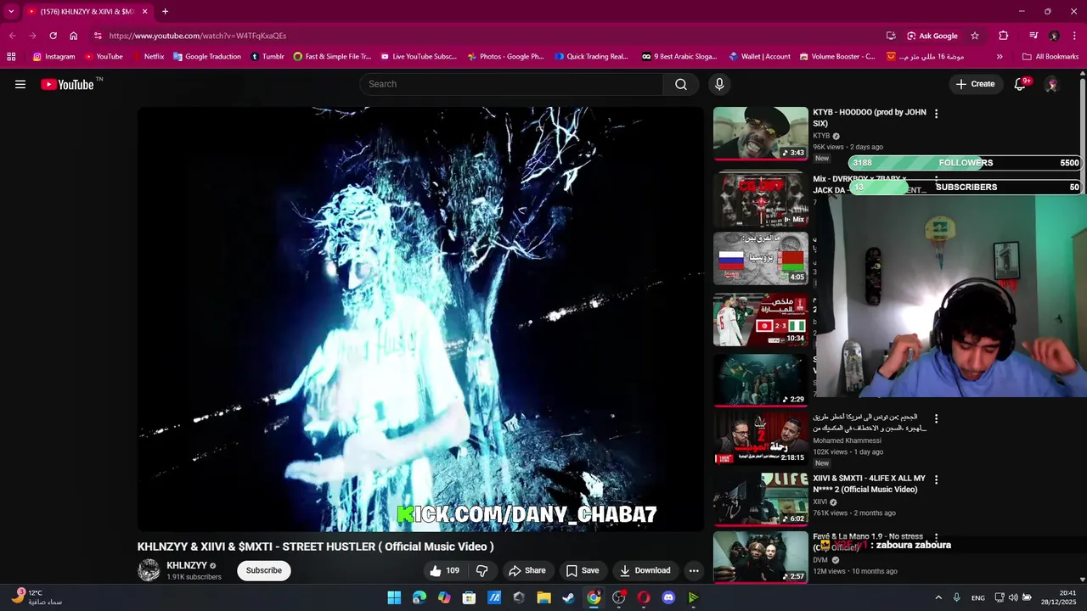Start voice search with microphone icon
This screenshot has width=1087, height=611.
(x=719, y=84)
